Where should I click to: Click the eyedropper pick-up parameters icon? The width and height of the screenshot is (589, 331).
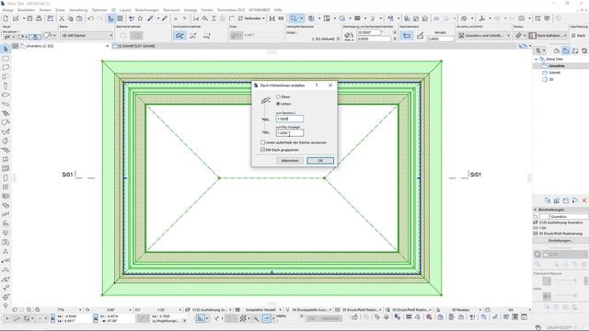coord(151,18)
